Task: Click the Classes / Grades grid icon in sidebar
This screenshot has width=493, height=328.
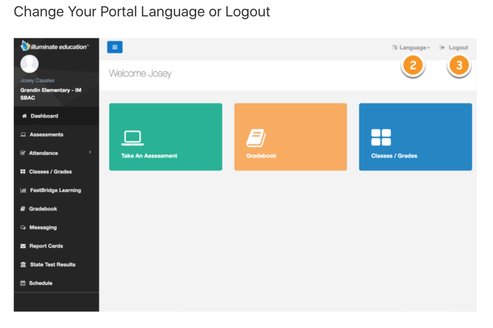Action: [23, 172]
